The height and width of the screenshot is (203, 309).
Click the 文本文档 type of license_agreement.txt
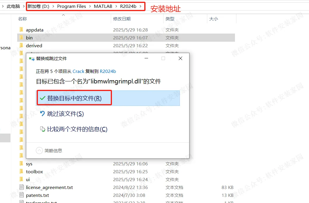point(174,187)
